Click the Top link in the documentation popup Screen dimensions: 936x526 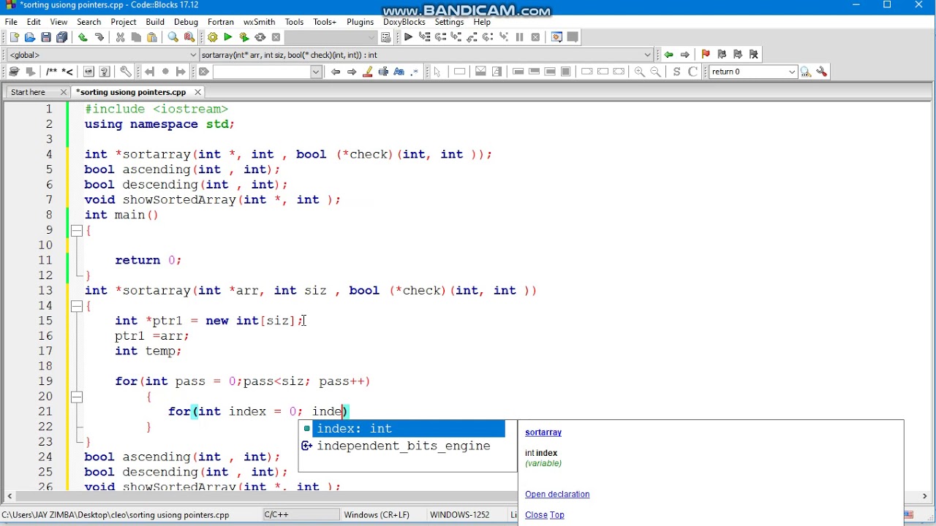coord(557,515)
